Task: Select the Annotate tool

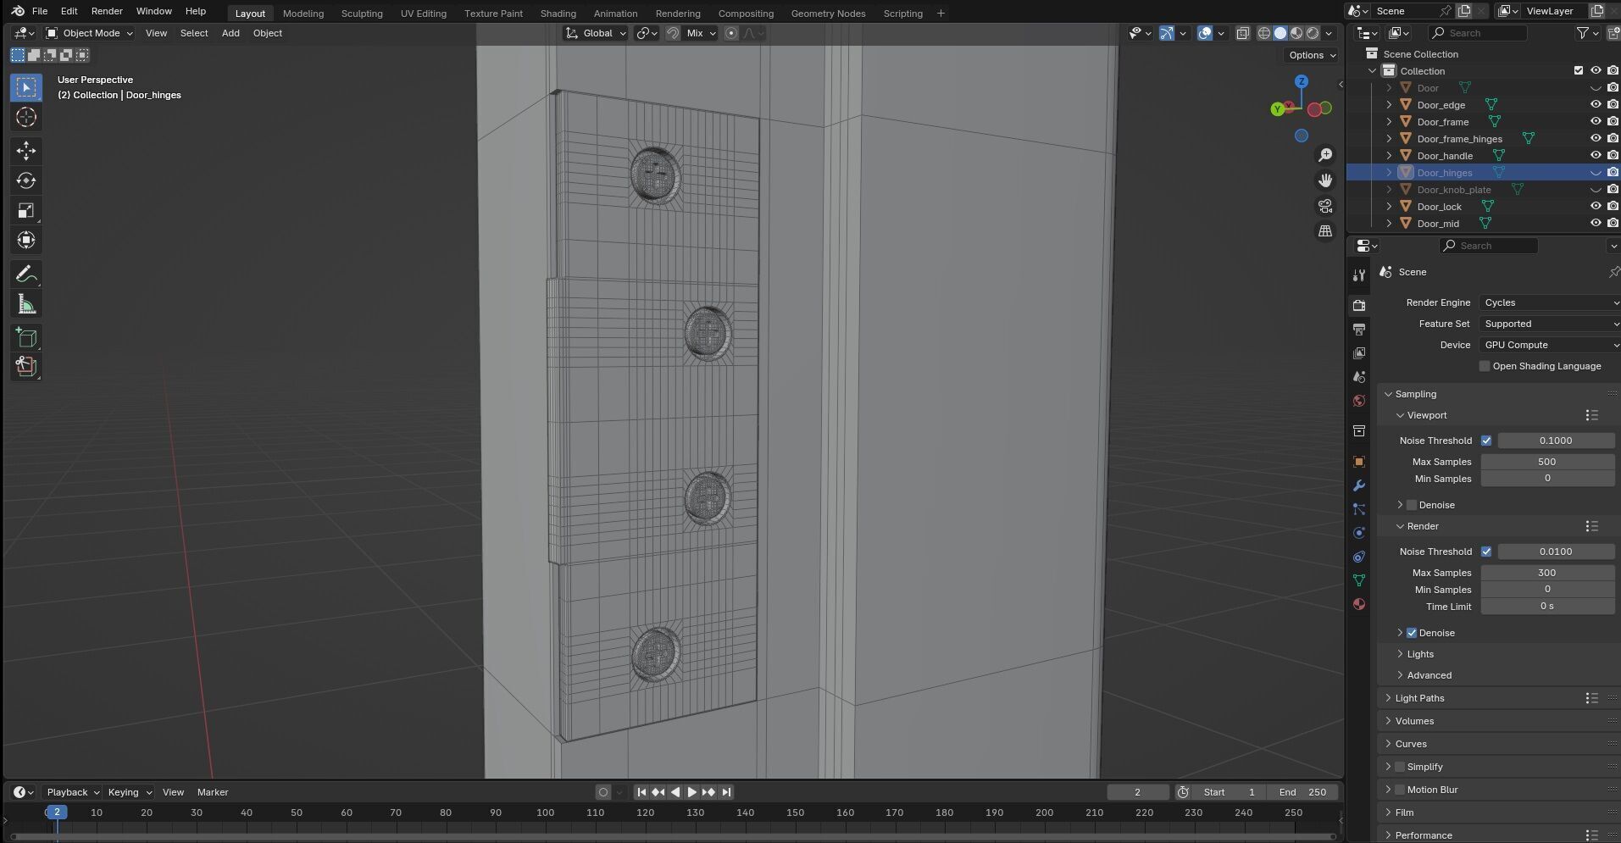Action: coord(26,274)
